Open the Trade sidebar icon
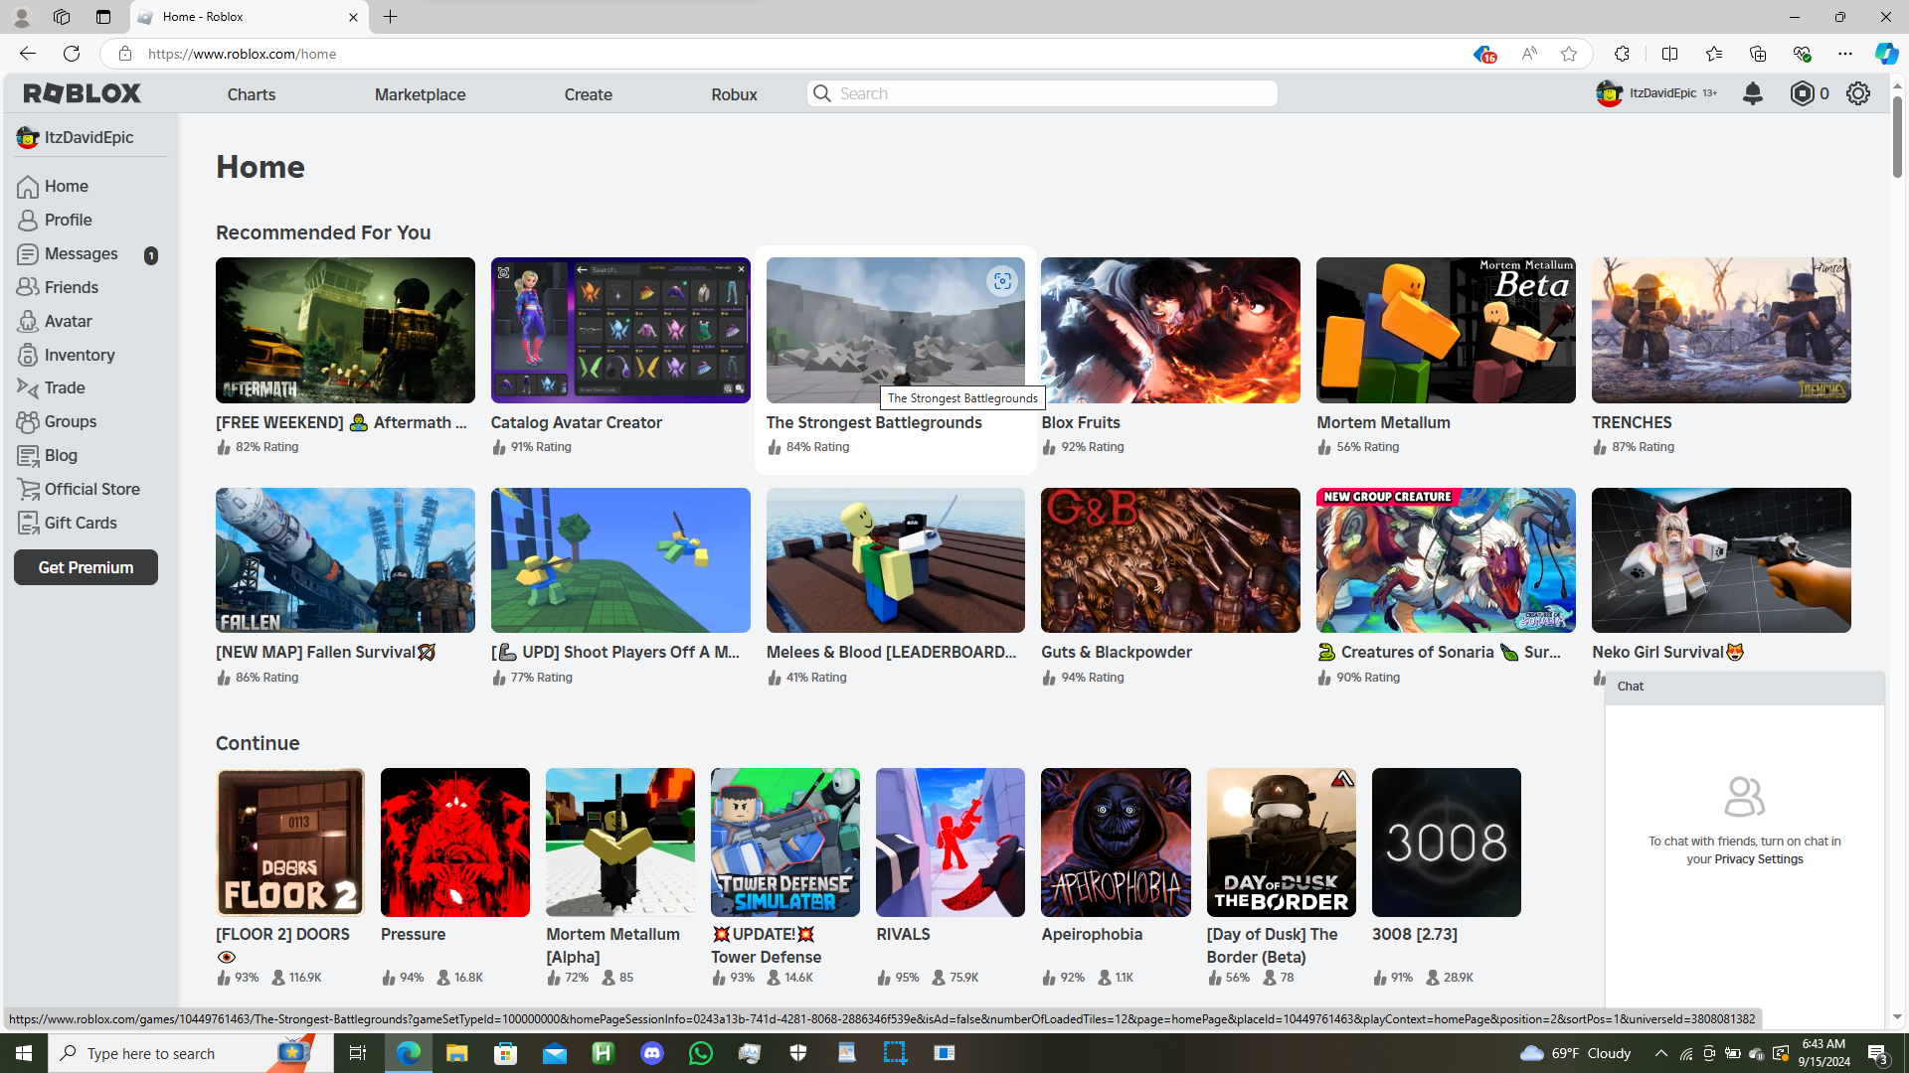Screen dimensions: 1909x1073 click(x=28, y=388)
